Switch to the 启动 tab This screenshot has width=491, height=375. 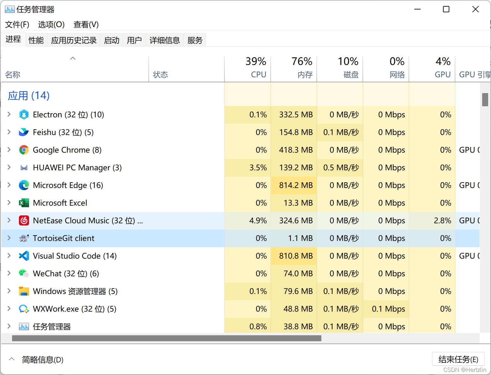pos(112,40)
